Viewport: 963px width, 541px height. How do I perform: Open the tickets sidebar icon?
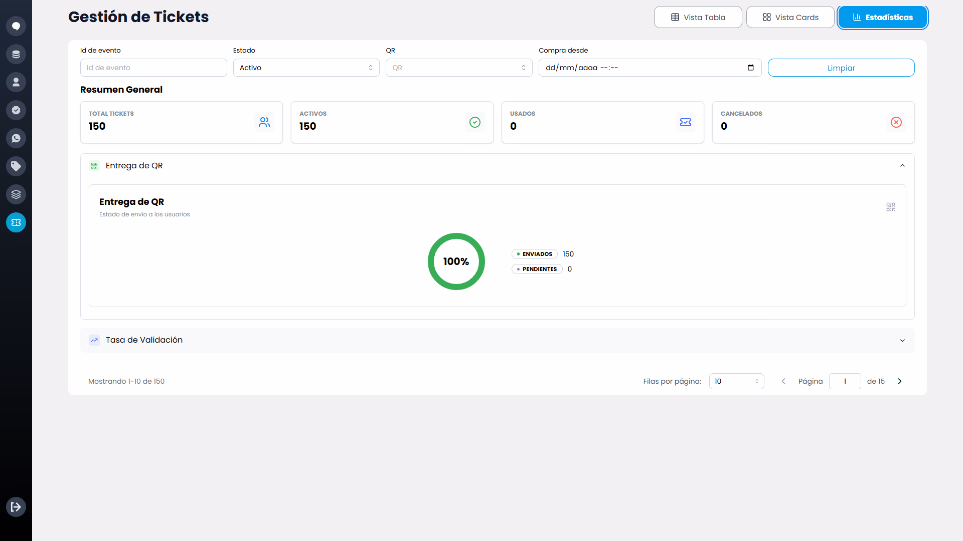click(x=16, y=222)
